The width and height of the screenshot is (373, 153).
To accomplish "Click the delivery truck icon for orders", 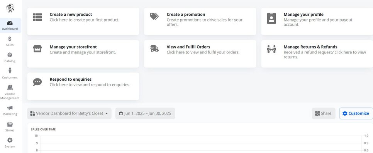I will [154, 49].
